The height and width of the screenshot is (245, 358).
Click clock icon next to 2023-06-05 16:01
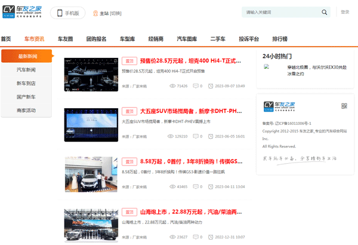tap(211, 136)
